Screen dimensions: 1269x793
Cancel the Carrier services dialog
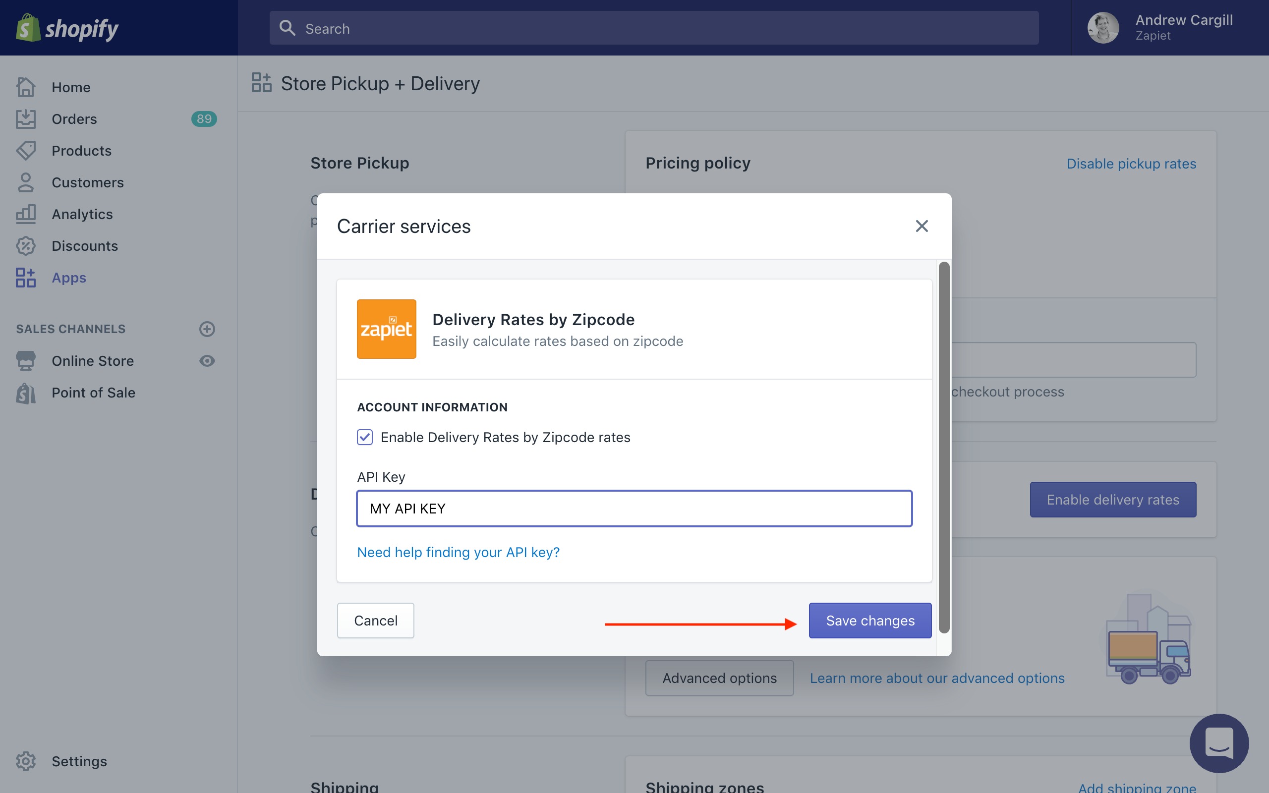(x=375, y=621)
